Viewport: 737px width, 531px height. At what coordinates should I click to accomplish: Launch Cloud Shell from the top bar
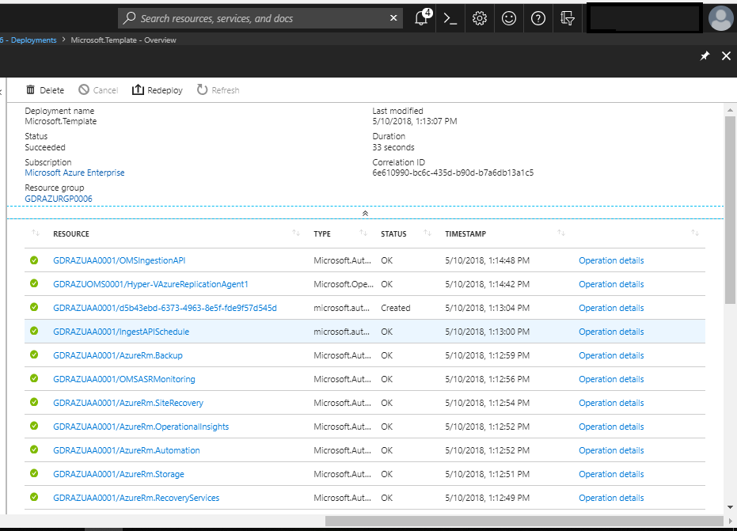pos(450,18)
